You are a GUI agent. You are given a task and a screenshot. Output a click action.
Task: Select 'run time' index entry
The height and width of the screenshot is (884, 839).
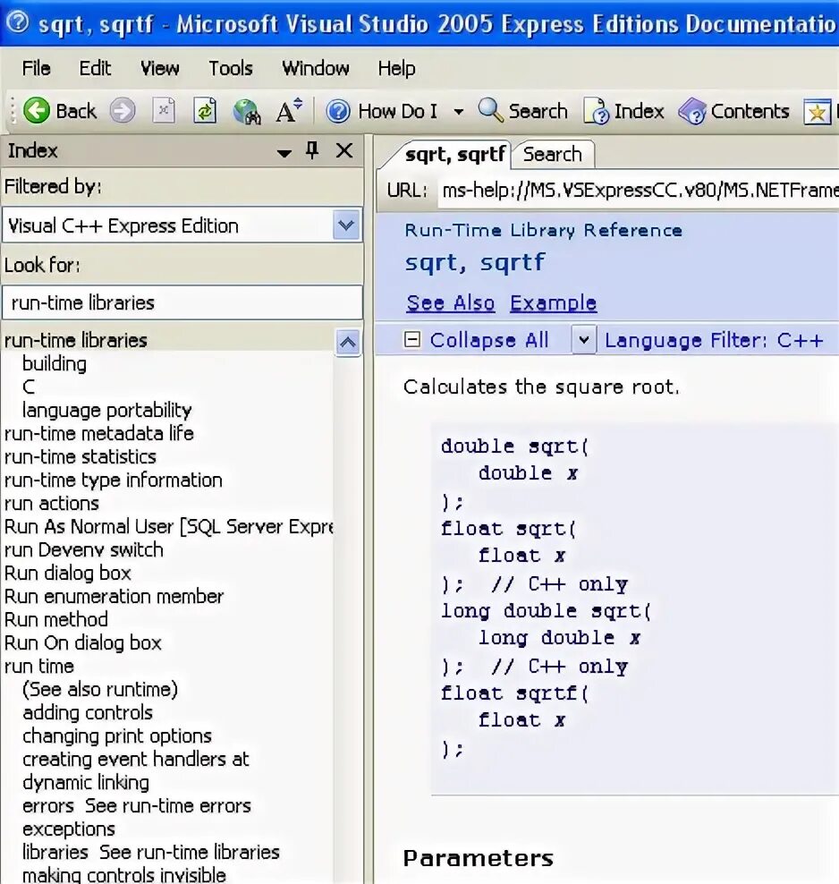click(38, 666)
